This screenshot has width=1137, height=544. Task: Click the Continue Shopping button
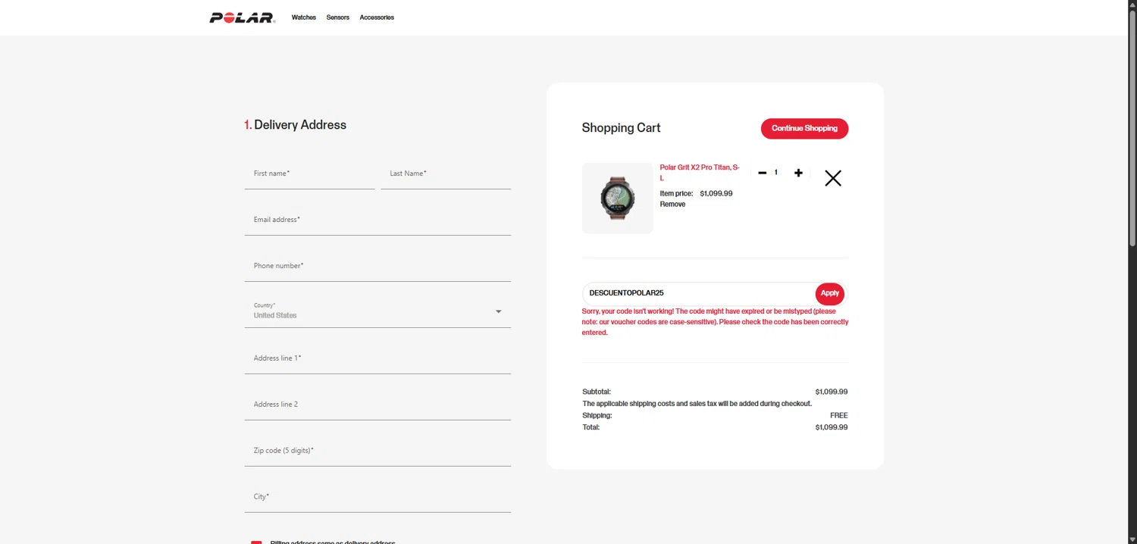pyautogui.click(x=804, y=128)
